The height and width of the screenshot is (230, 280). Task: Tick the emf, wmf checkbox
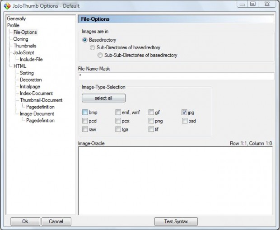point(118,112)
